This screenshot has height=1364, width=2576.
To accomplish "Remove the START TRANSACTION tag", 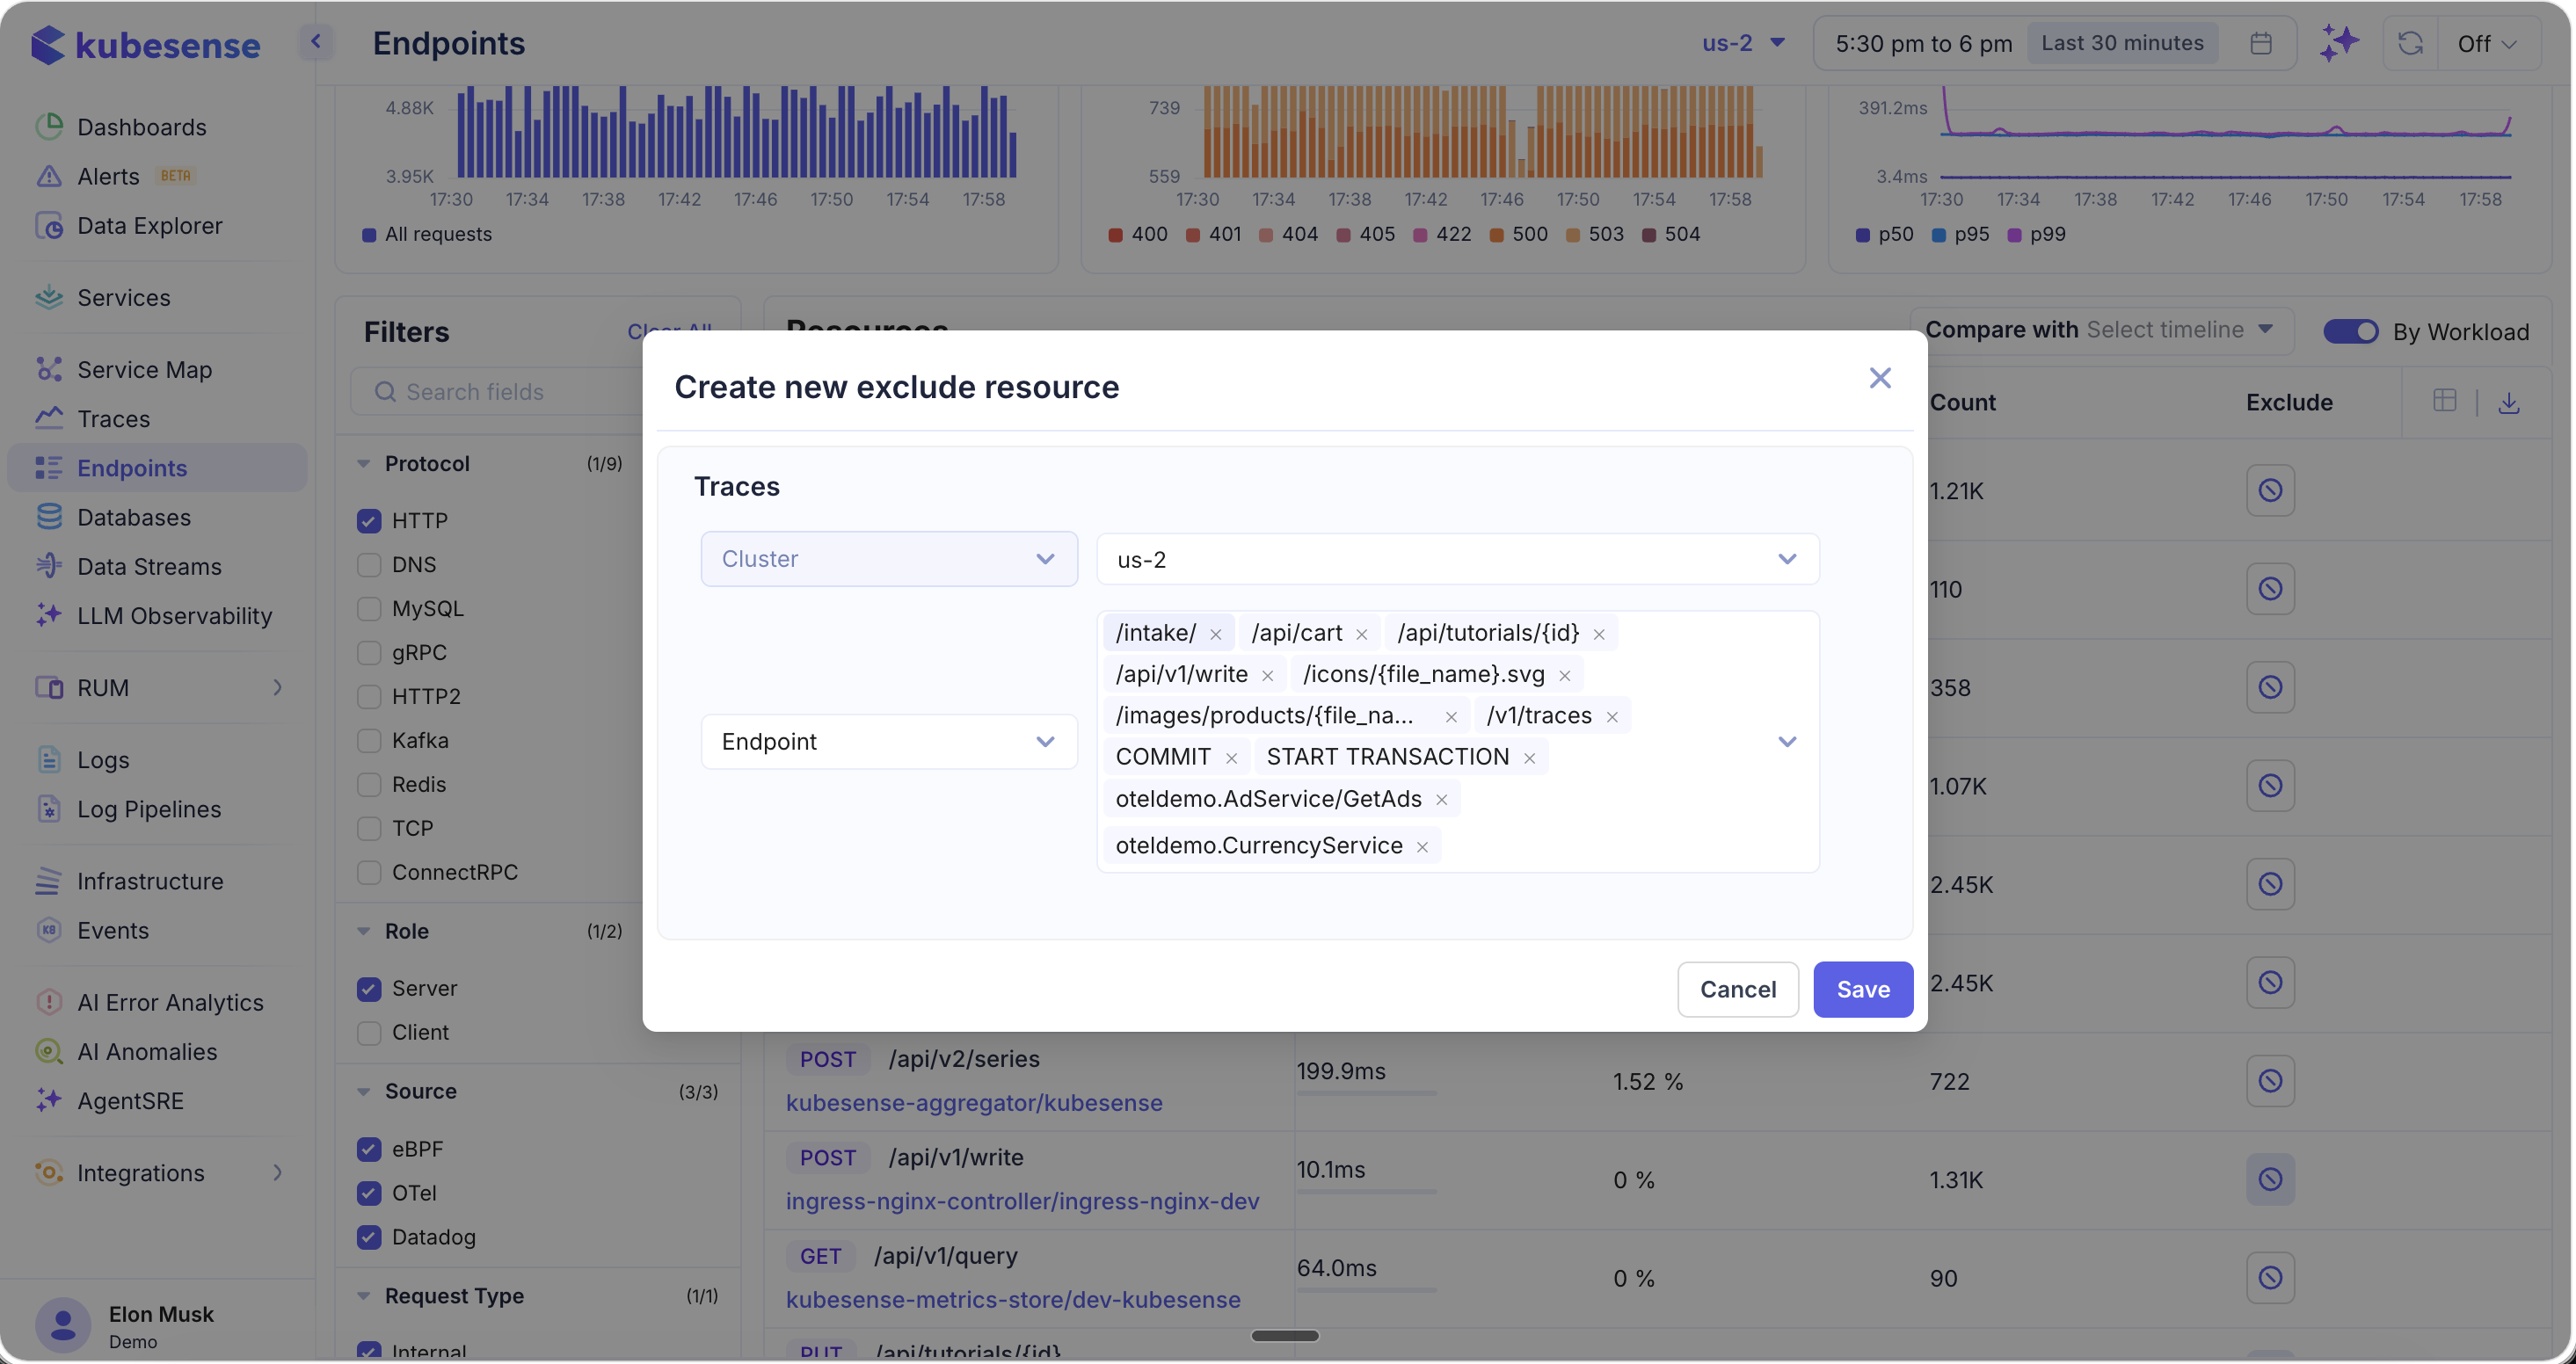I will [x=1528, y=758].
